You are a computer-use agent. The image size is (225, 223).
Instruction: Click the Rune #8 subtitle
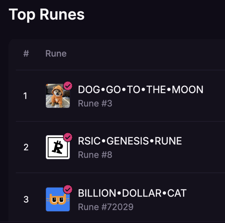coord(95,155)
